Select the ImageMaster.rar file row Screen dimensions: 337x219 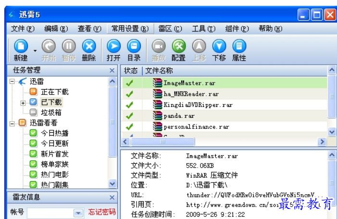(225, 83)
